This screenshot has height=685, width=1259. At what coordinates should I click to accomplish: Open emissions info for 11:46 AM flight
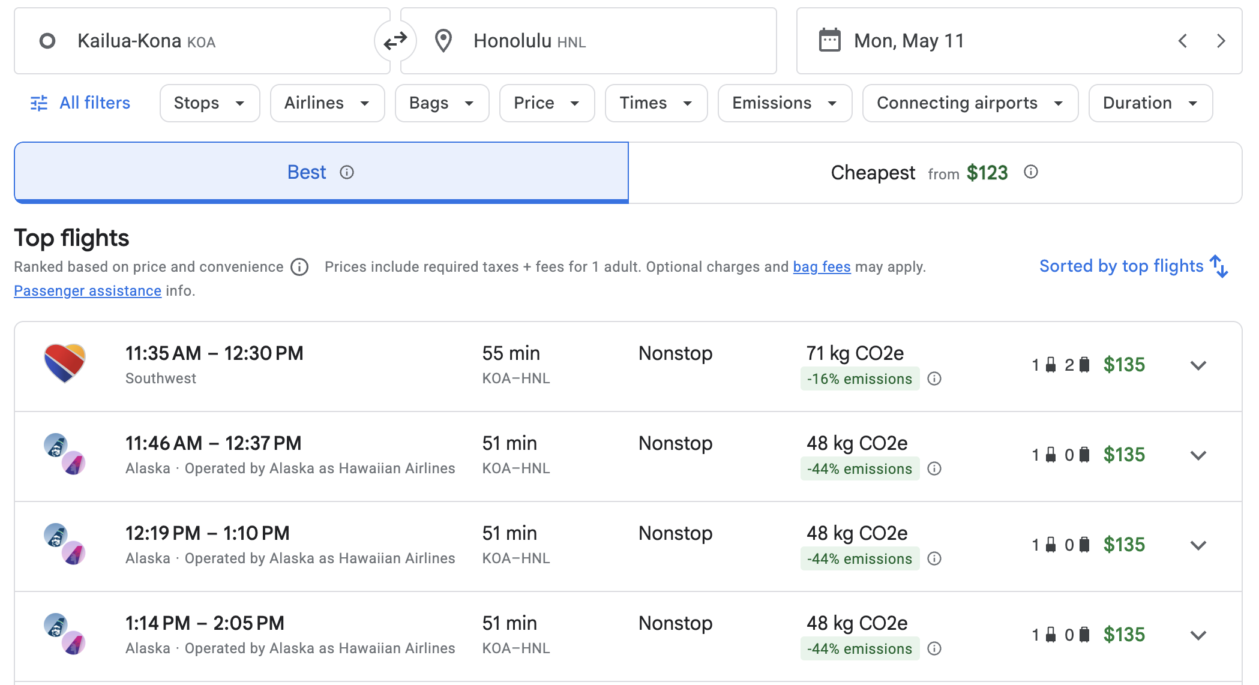[x=934, y=468]
